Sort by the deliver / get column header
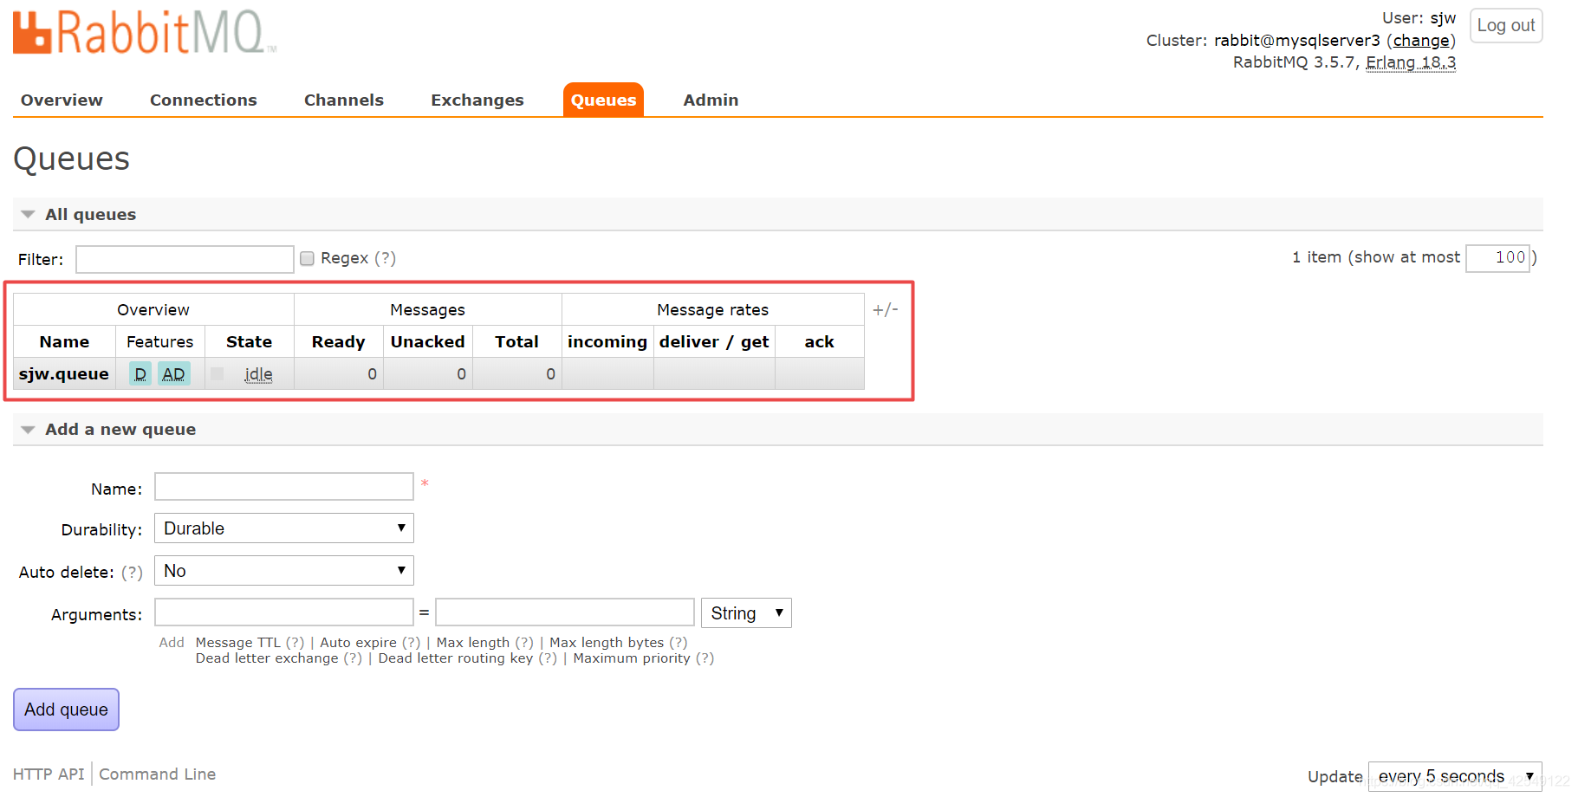Screen dimensions: 1578x797 click(x=714, y=342)
